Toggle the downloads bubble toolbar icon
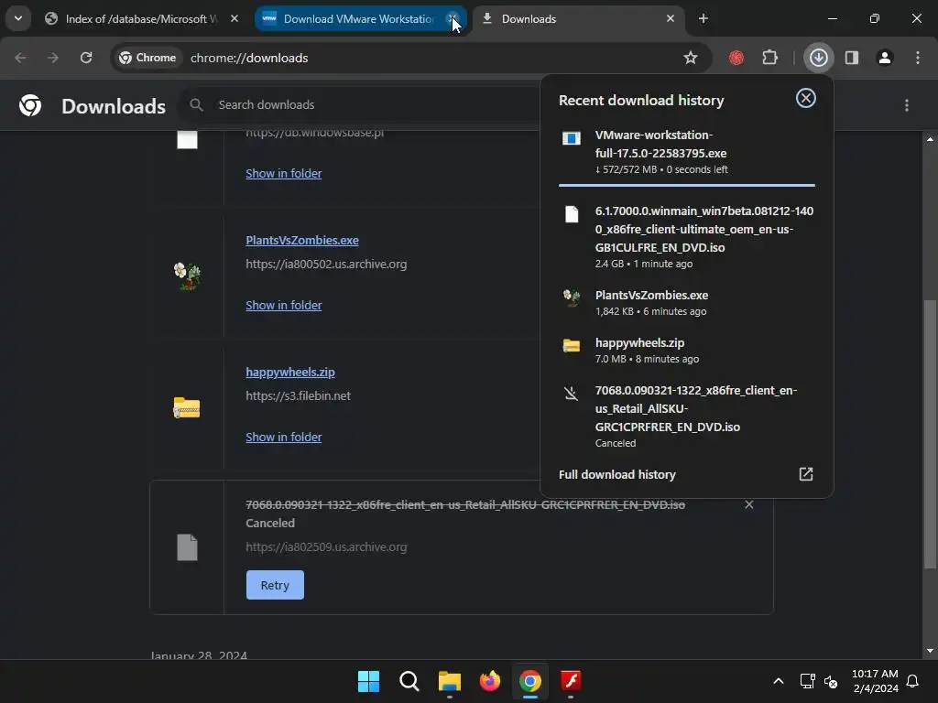 (818, 58)
